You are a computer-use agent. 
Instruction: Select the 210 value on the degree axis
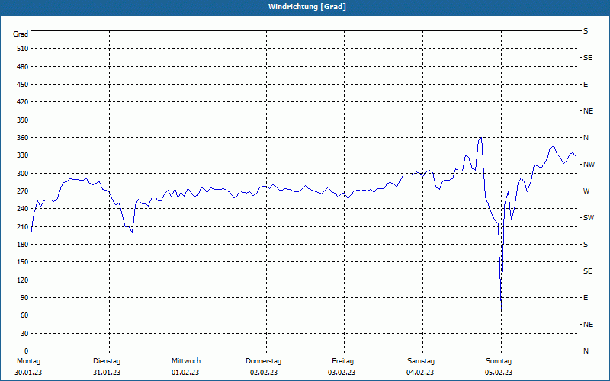click(23, 226)
